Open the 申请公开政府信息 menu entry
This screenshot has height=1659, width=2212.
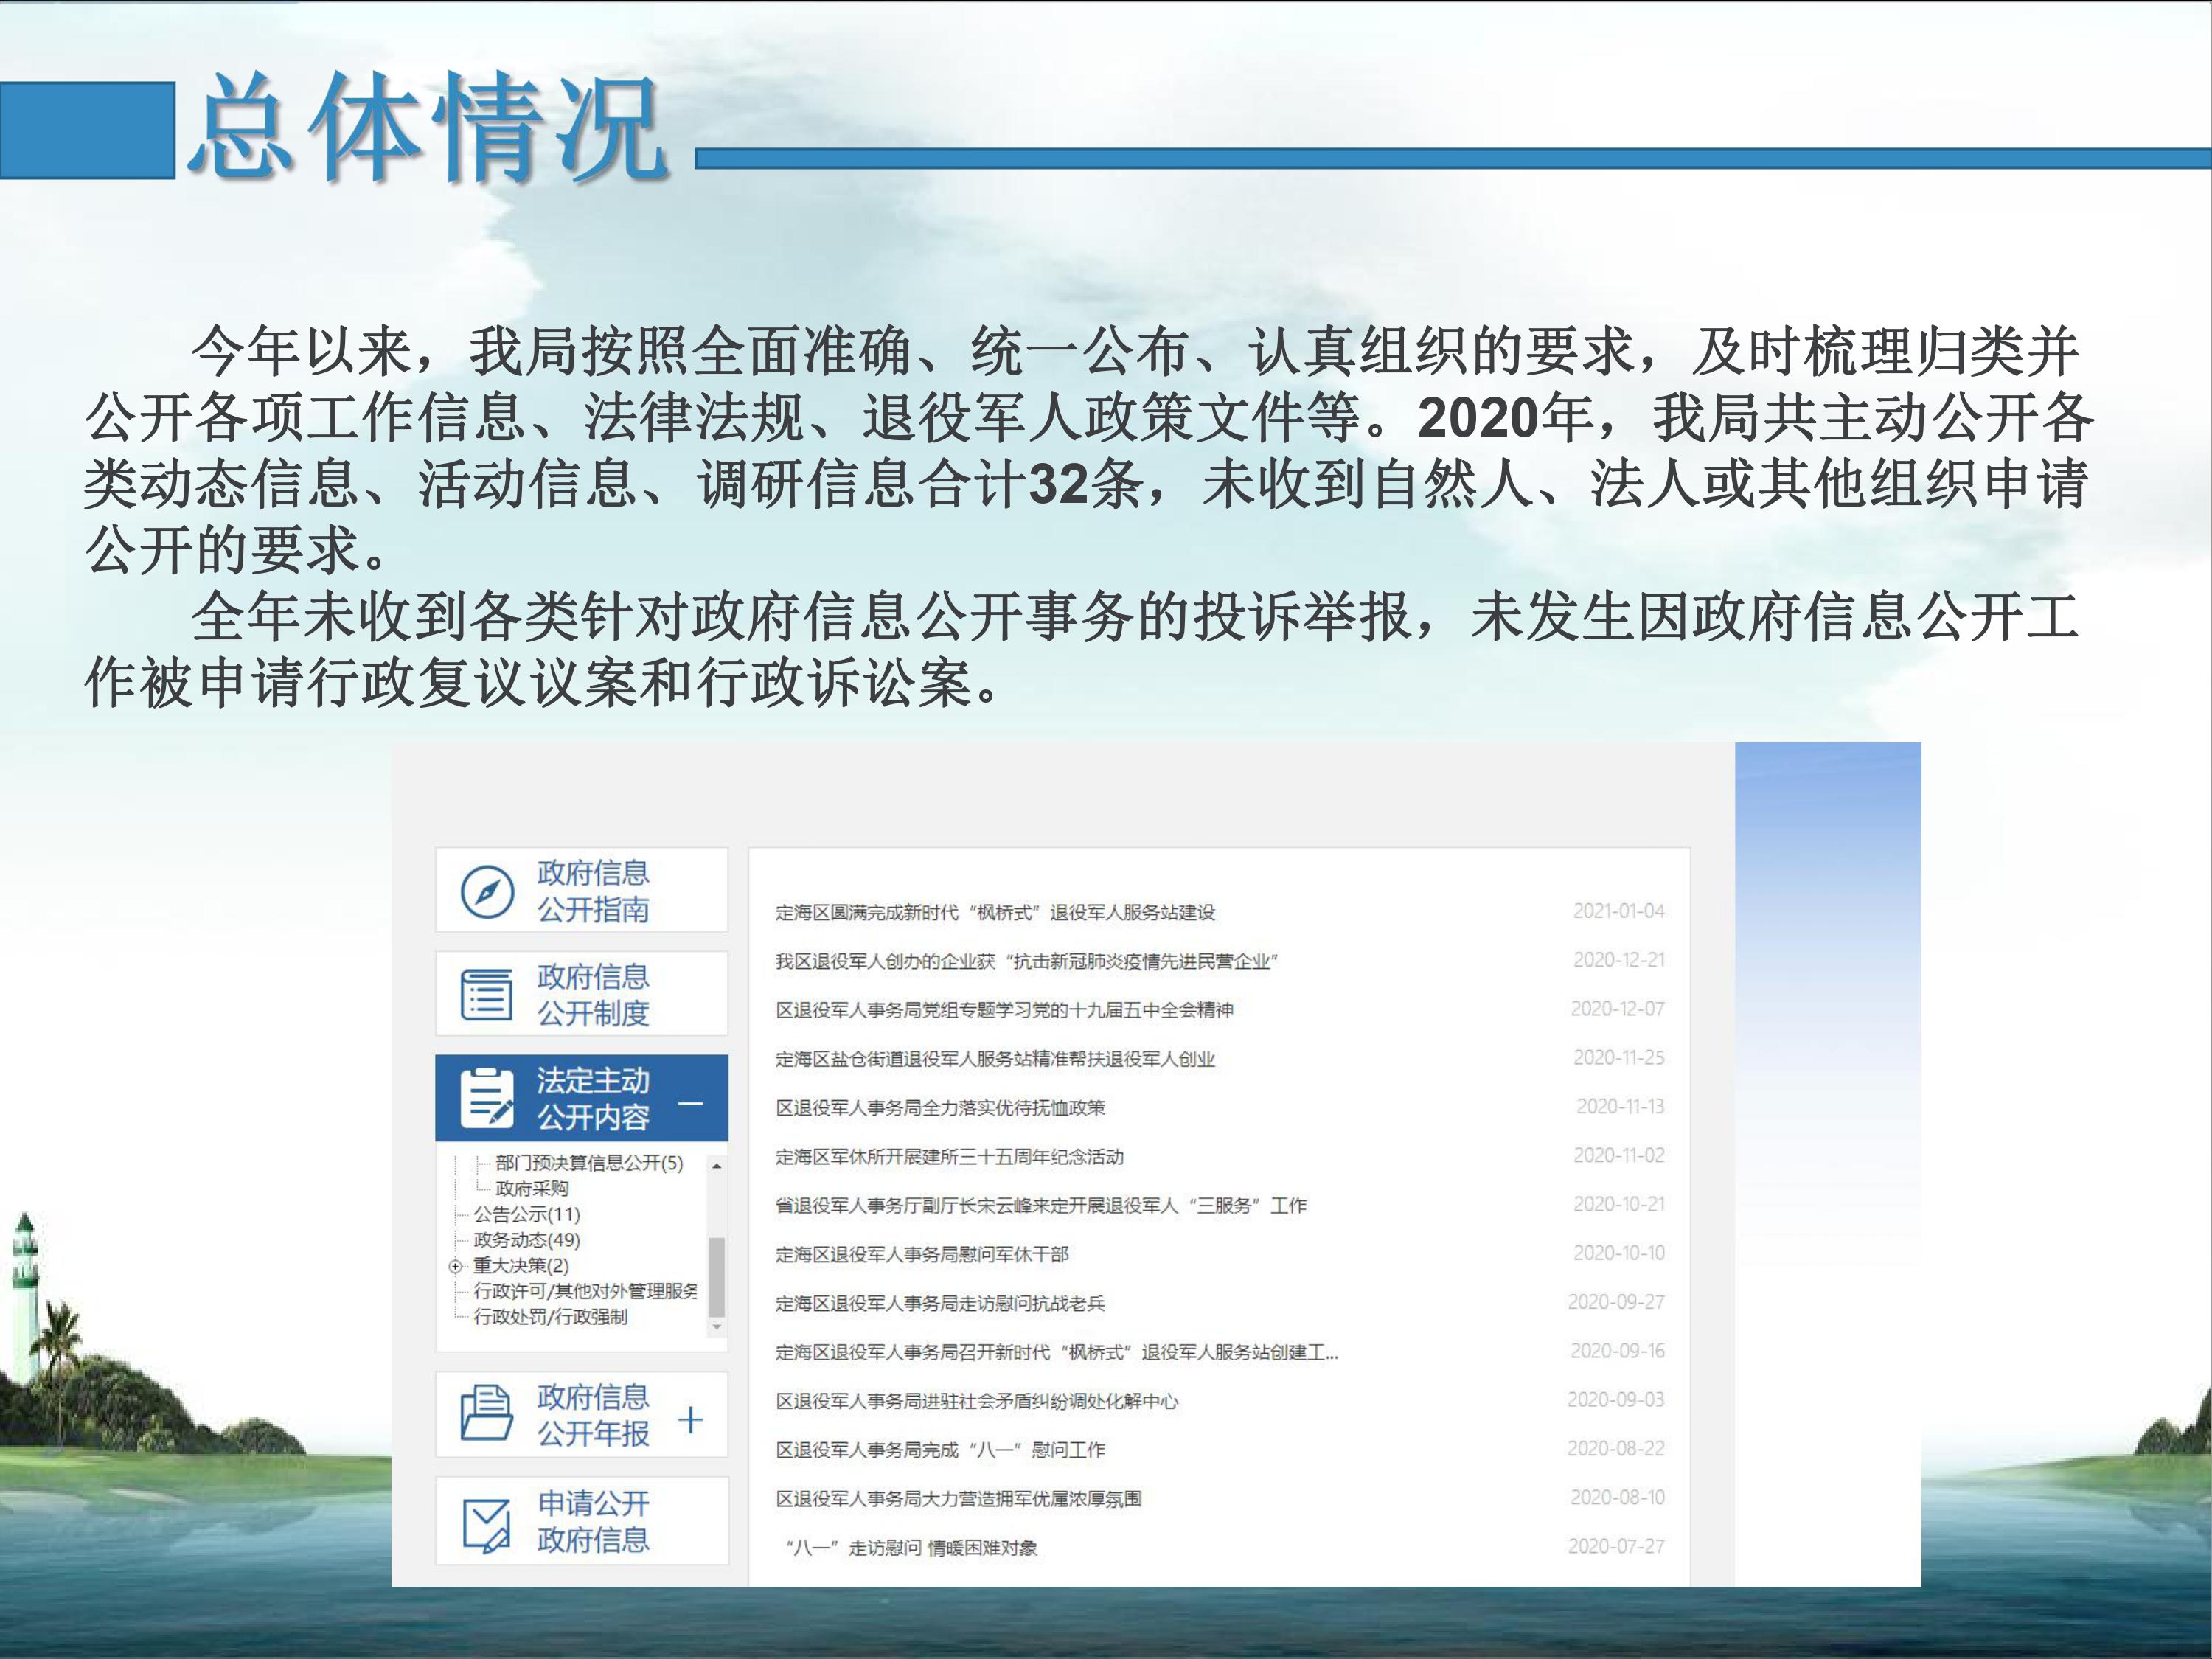tap(593, 1522)
